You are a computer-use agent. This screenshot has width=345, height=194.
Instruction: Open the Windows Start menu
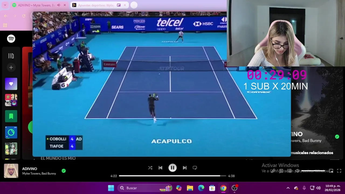[x=111, y=188]
